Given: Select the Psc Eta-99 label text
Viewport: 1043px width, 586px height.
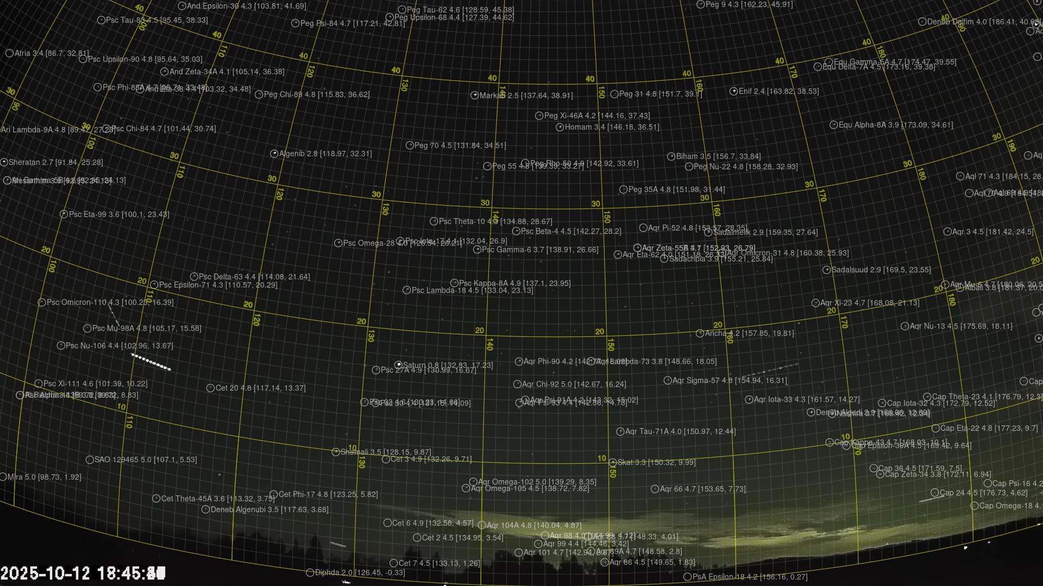Looking at the screenshot, I should (118, 214).
